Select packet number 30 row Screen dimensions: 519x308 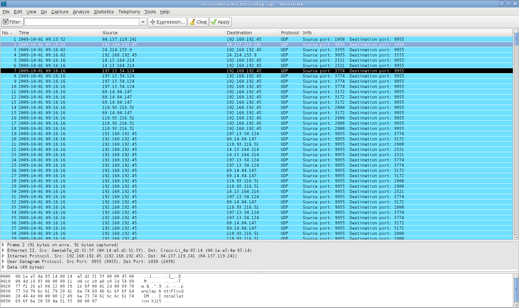(x=256, y=191)
